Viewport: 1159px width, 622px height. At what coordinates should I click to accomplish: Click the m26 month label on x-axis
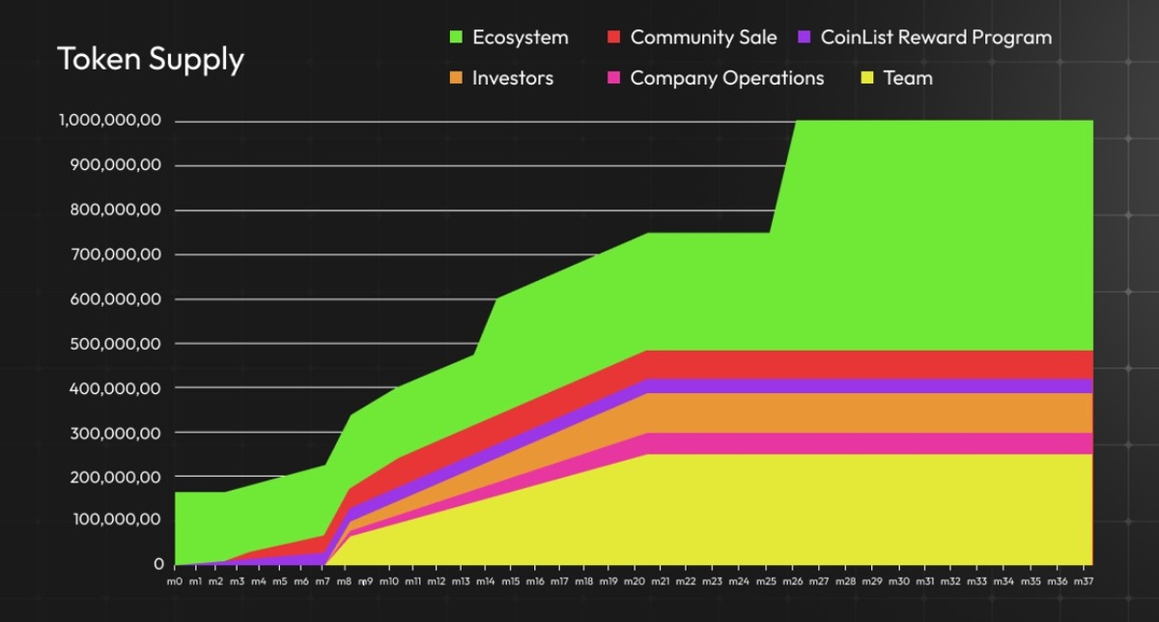pos(794,582)
